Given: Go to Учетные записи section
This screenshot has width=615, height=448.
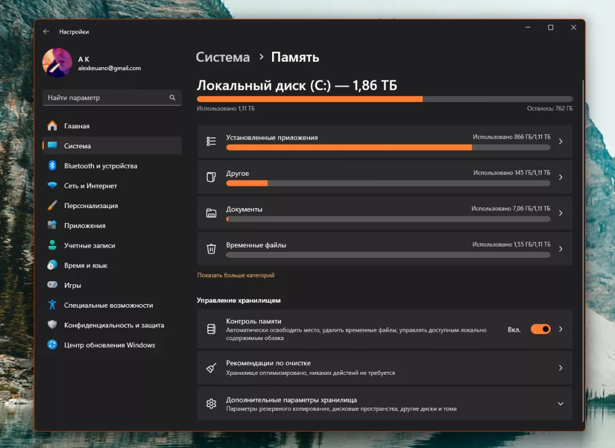Looking at the screenshot, I should tap(89, 245).
